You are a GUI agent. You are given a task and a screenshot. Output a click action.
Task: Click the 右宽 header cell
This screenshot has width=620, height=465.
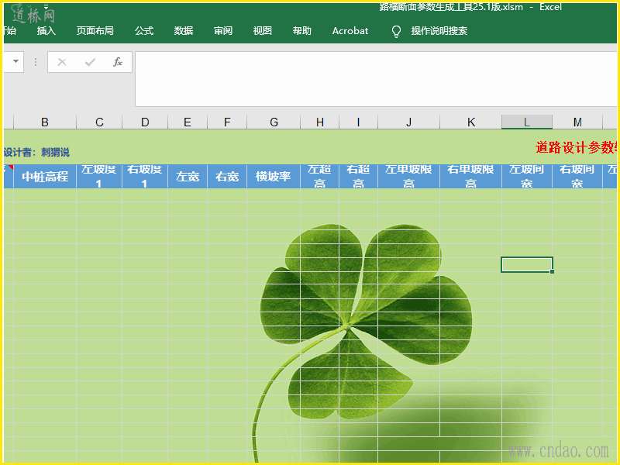point(227,177)
